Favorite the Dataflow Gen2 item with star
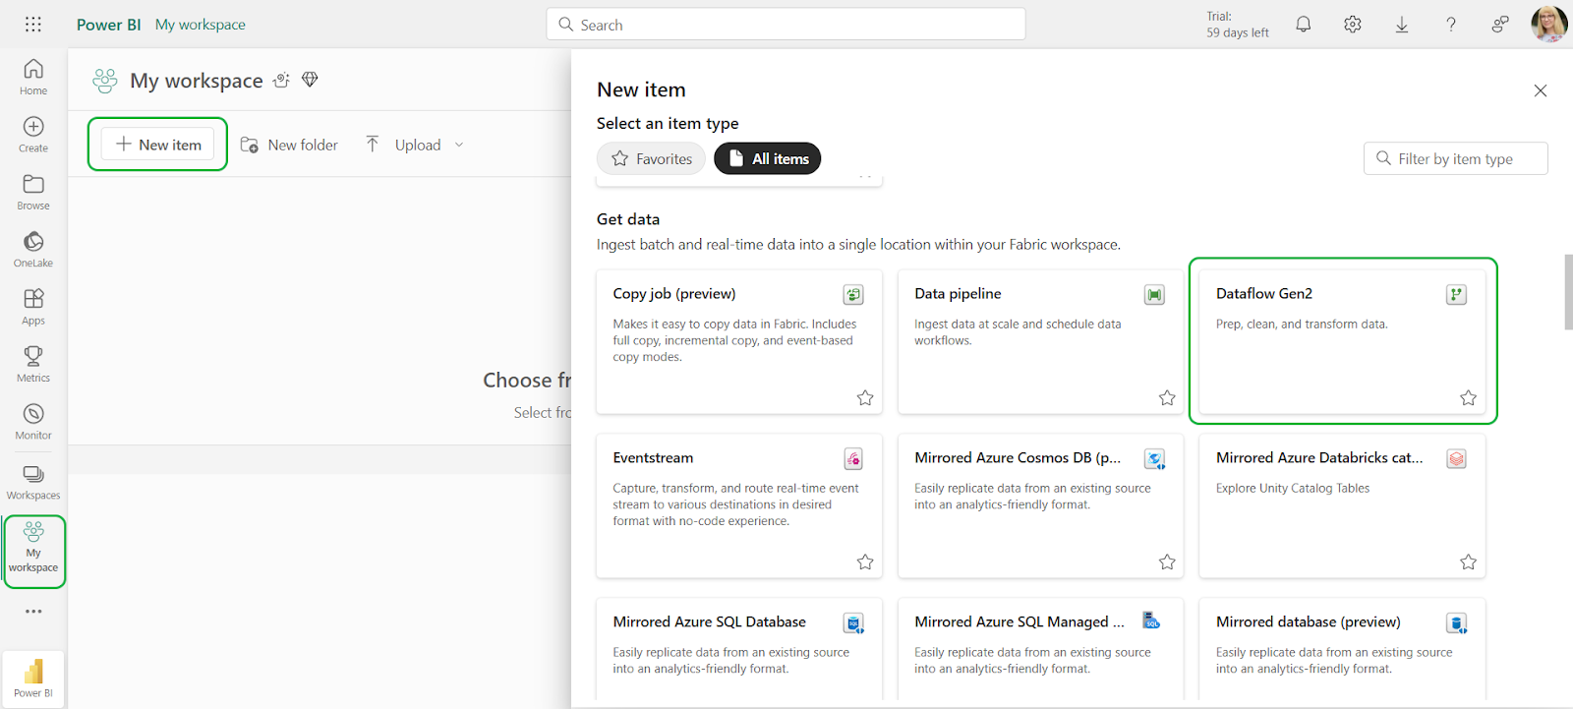This screenshot has height=709, width=1573. coord(1468,398)
